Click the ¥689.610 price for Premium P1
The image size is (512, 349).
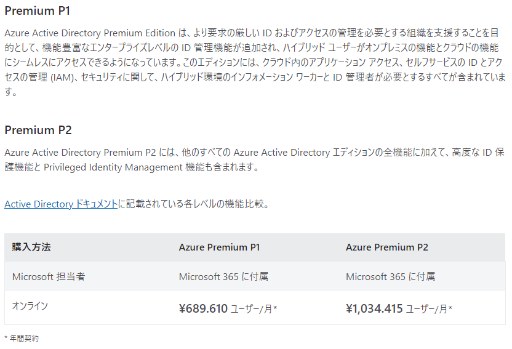(x=203, y=308)
